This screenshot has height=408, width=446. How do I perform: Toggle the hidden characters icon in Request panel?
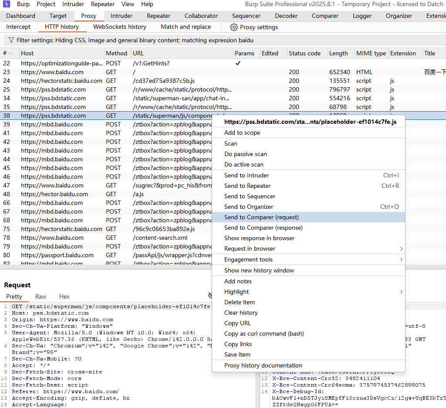pos(210,295)
